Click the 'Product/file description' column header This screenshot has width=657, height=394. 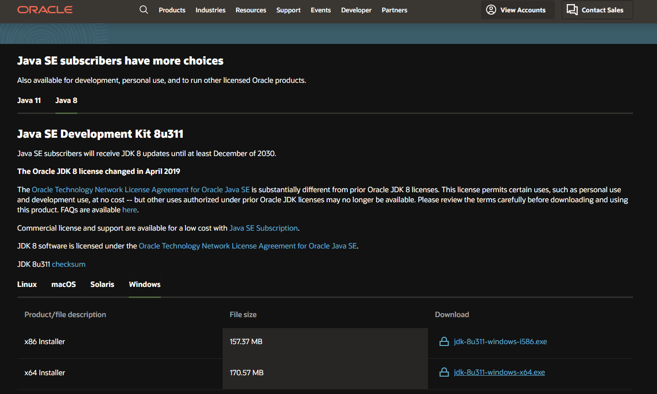pyautogui.click(x=65, y=314)
